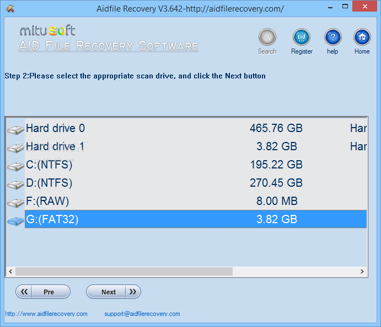Click the C:(NTFS) drive icon

(x=15, y=166)
